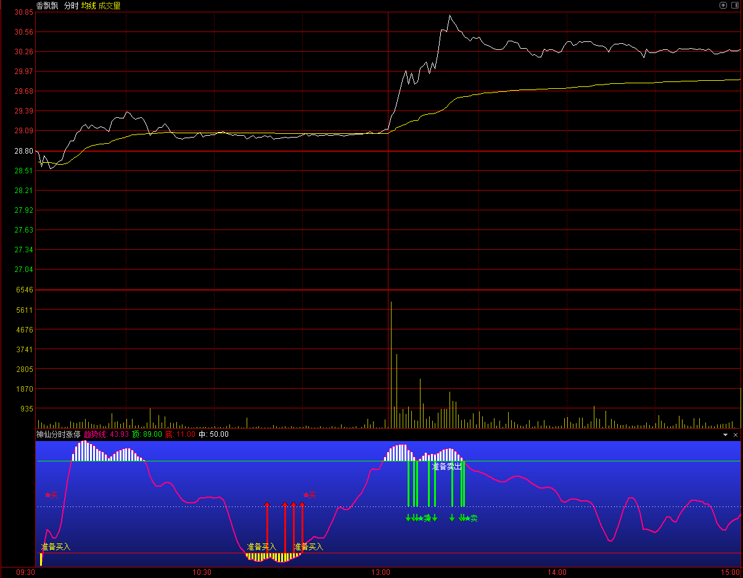The width and height of the screenshot is (743, 578).
Task: Click the 27.63 price axis label
Action: 23,230
